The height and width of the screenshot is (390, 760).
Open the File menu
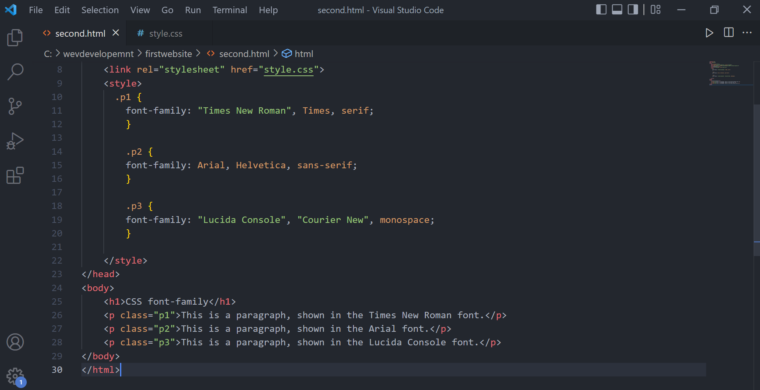point(36,10)
